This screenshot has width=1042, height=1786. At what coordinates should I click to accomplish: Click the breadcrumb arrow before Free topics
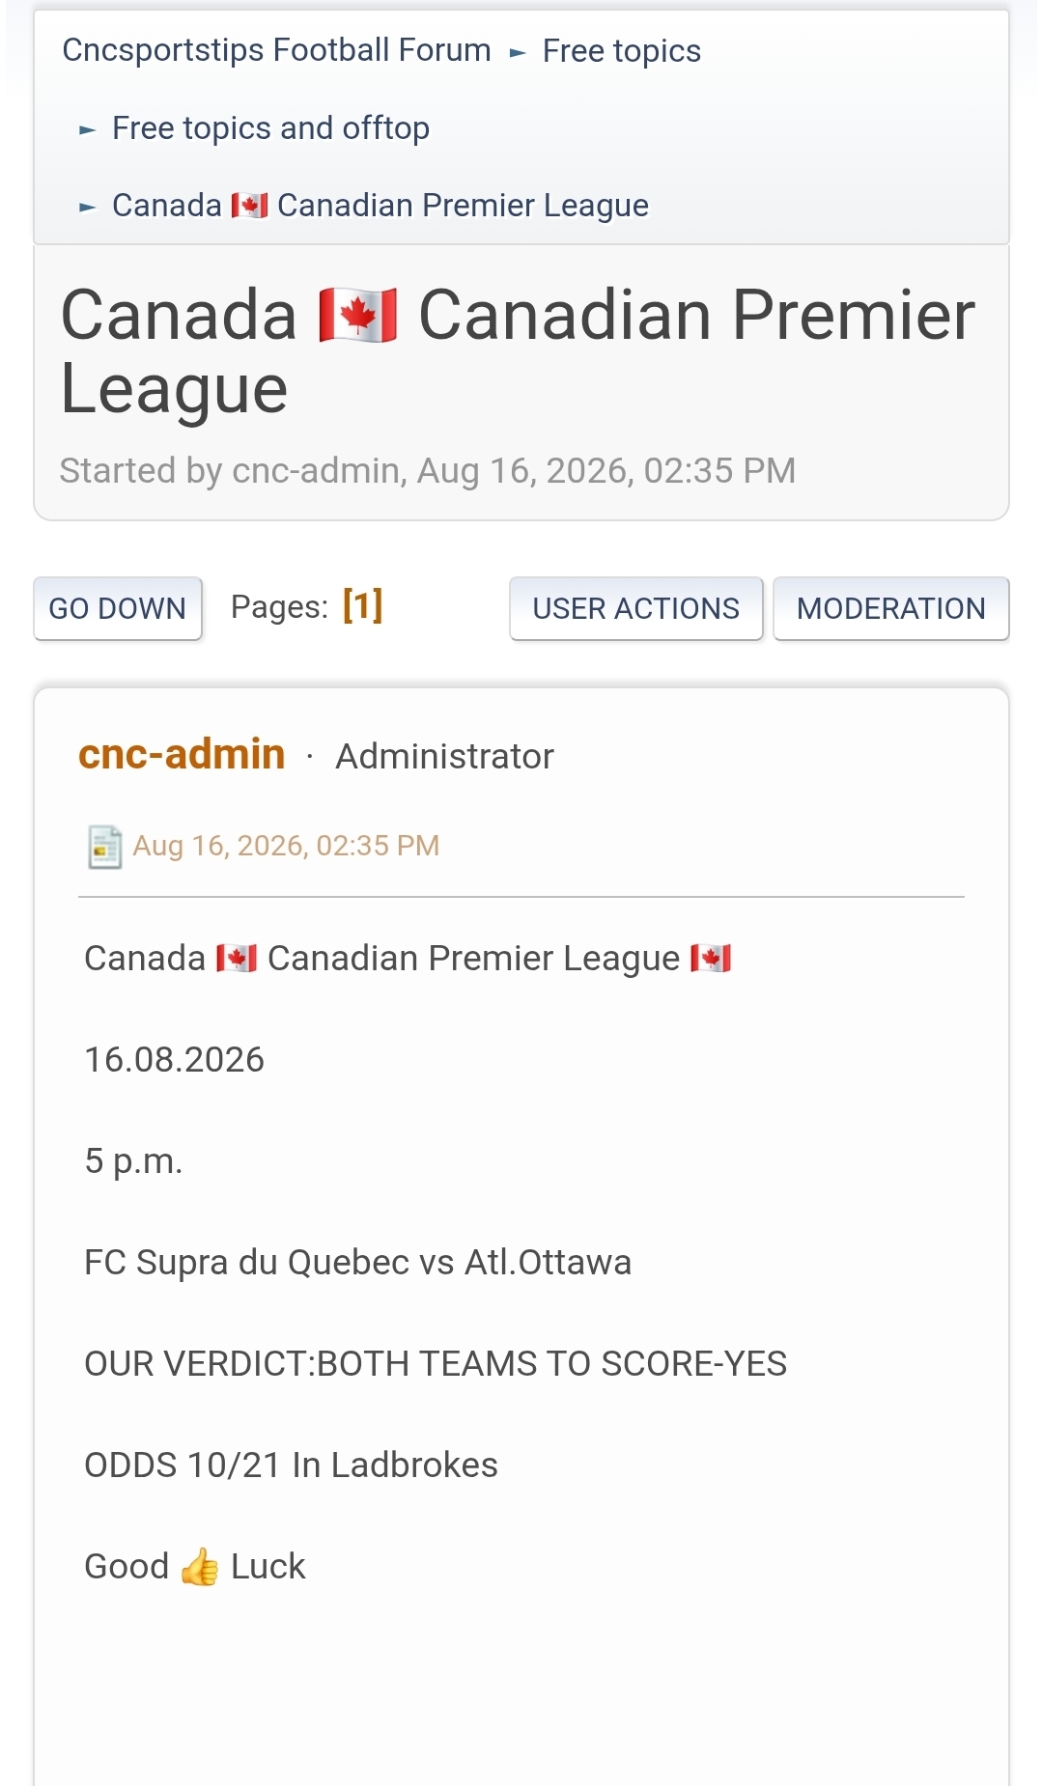518,52
